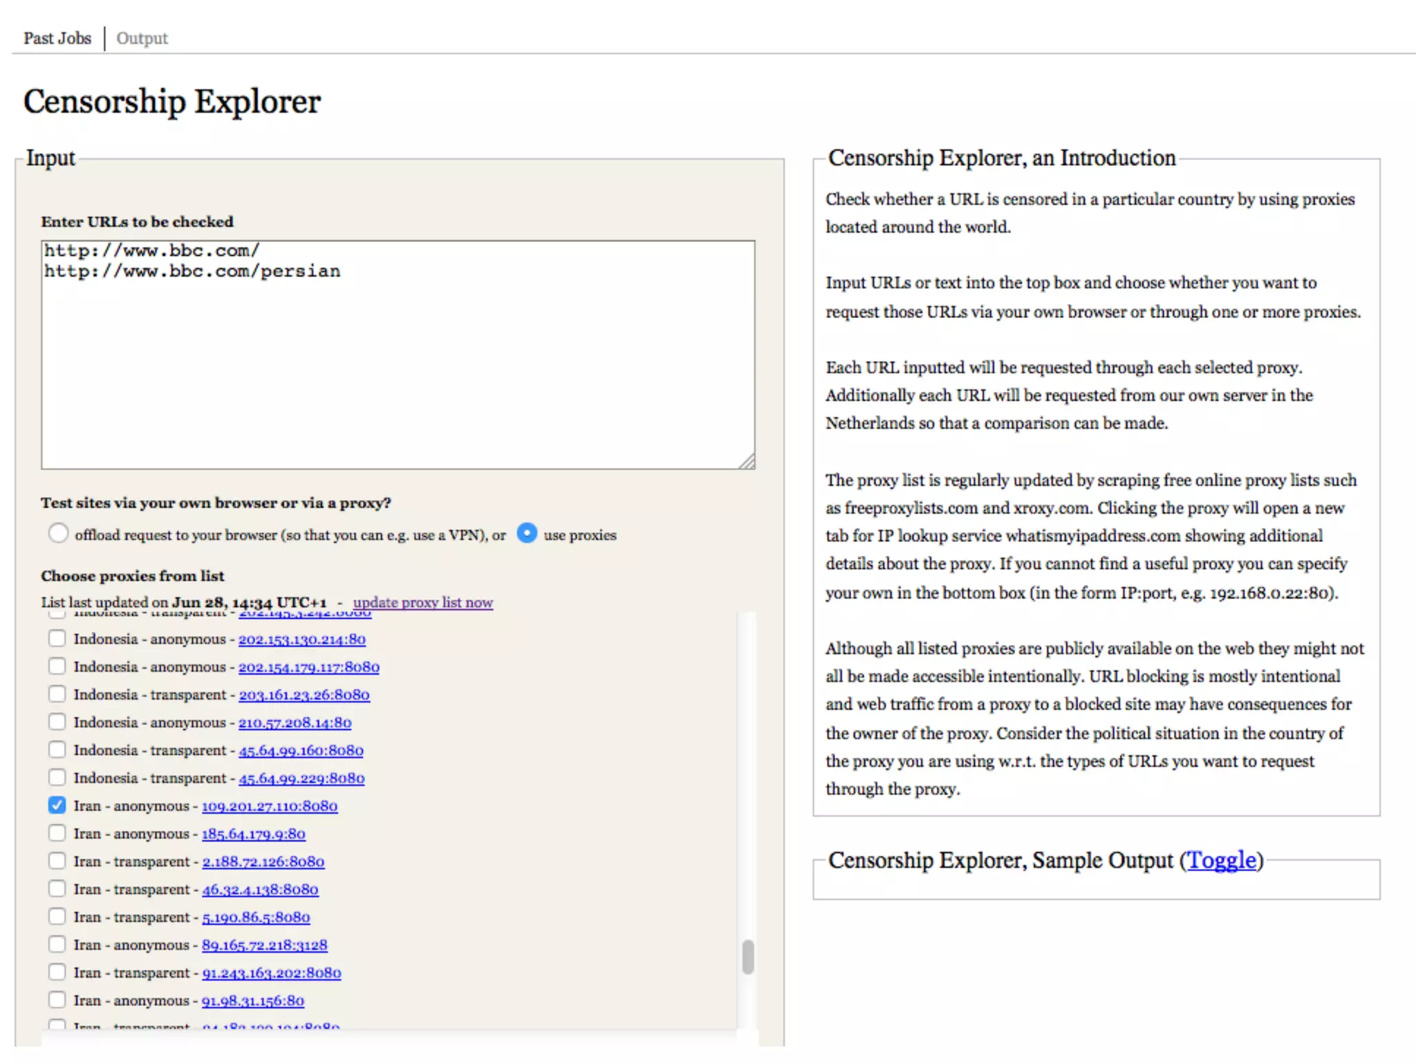Click inside the URLs text area
1416x1062 pixels.
[x=398, y=354]
